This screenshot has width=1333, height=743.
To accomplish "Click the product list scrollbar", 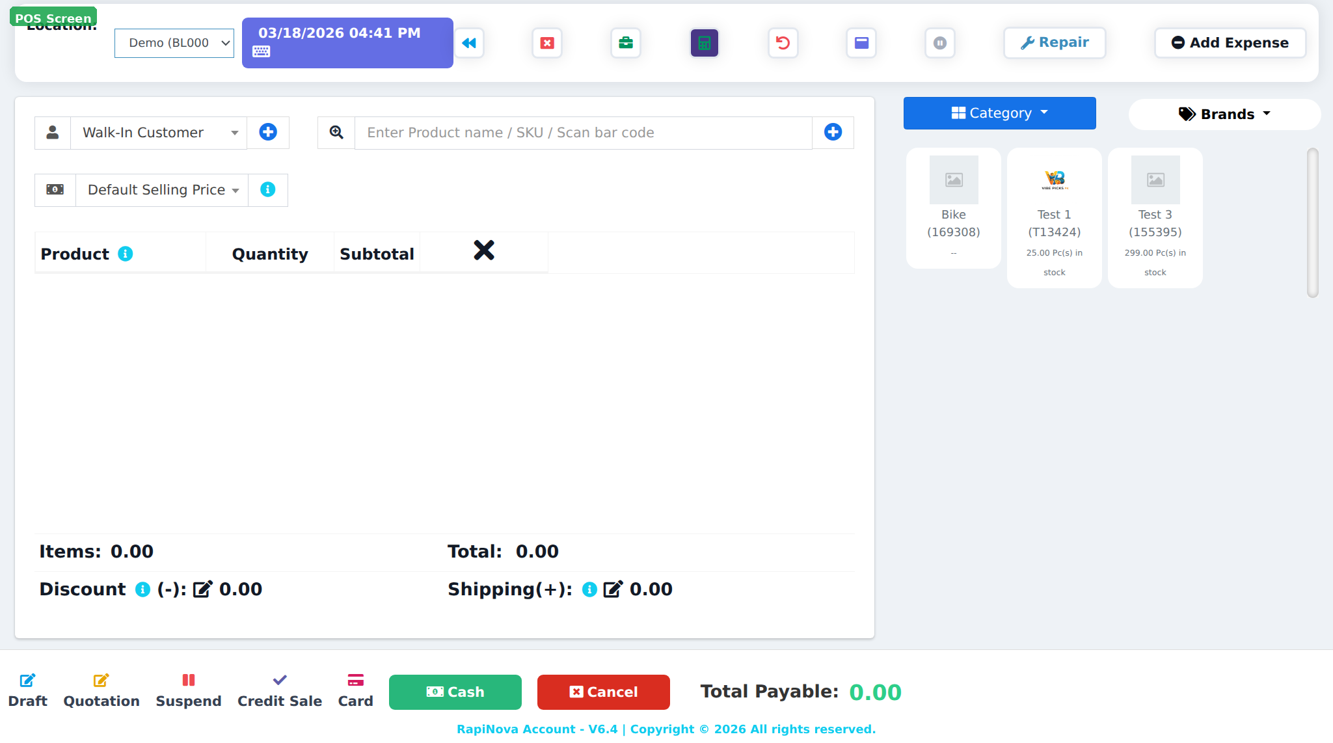I will coord(1313,223).
